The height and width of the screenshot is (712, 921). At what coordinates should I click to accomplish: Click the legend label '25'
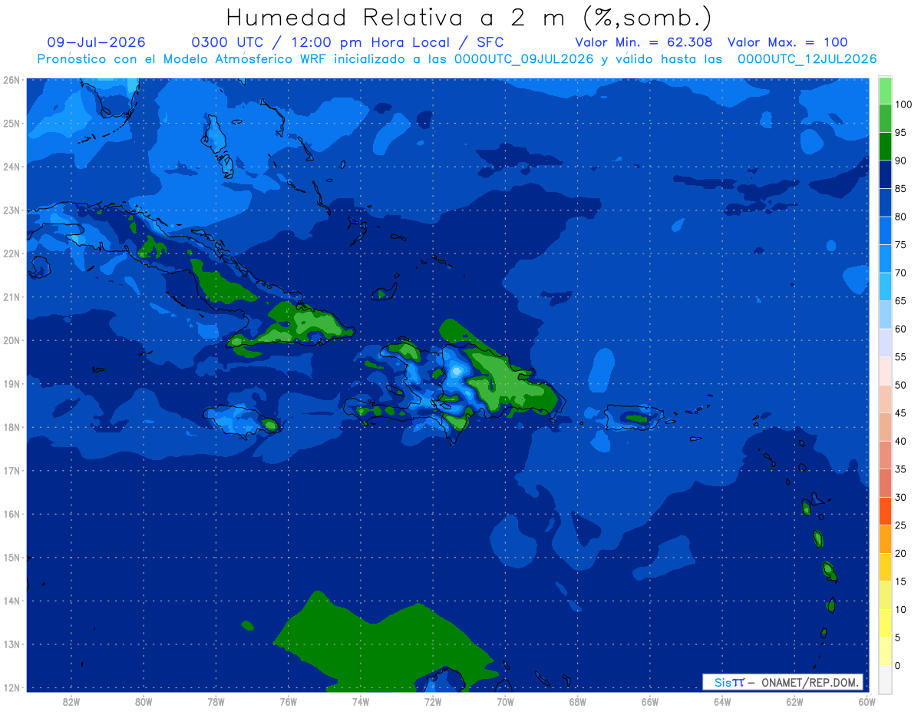pos(900,525)
